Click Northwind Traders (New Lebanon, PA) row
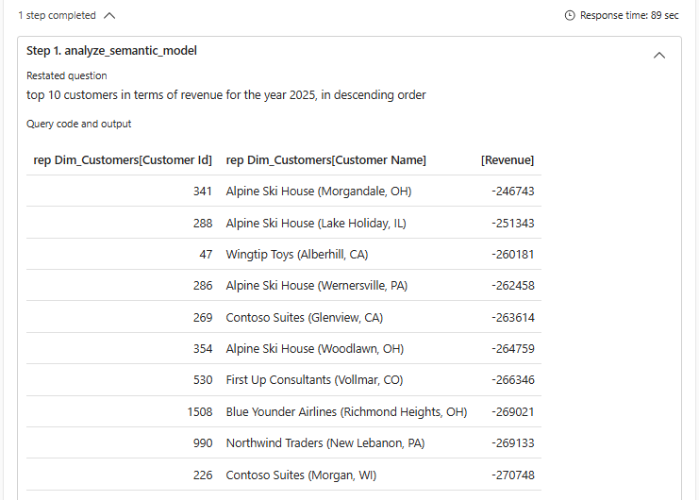Image resolution: width=699 pixels, height=500 pixels. pyautogui.click(x=325, y=443)
